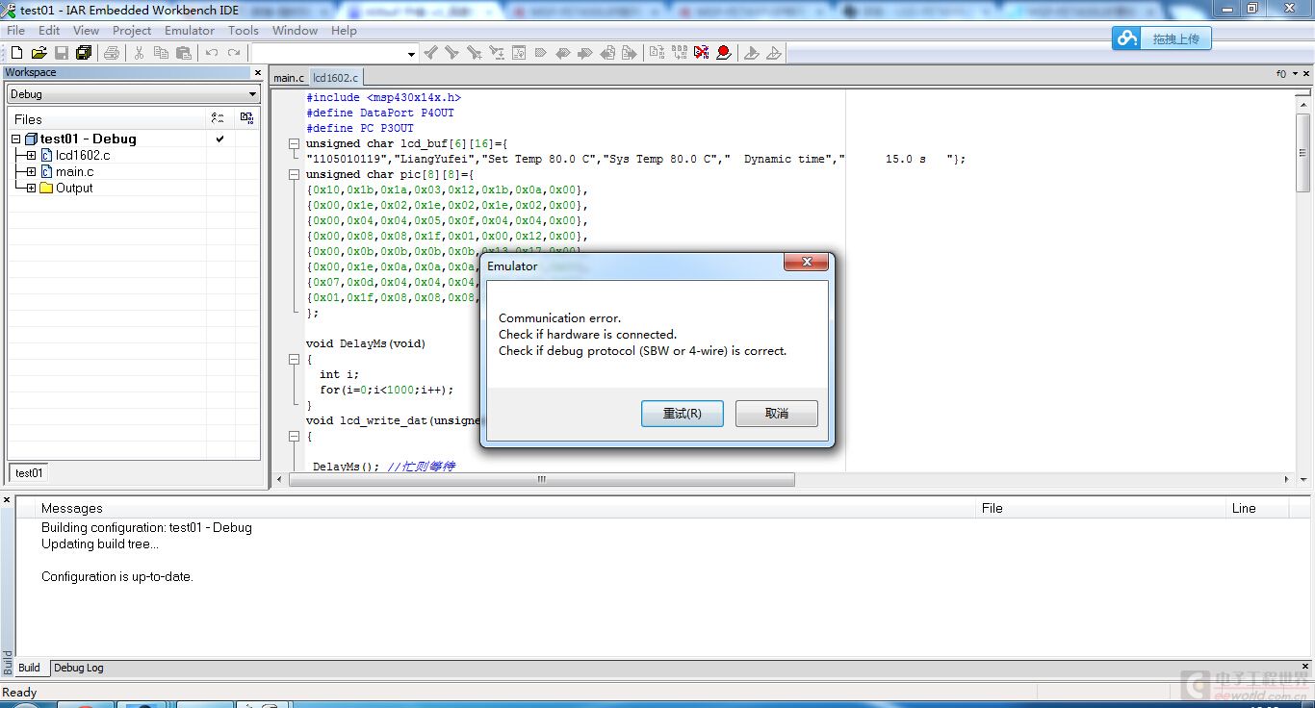
Task: Click the Cut scissors icon
Action: (139, 53)
